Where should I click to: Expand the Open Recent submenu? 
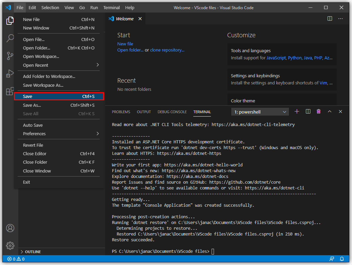click(x=59, y=65)
